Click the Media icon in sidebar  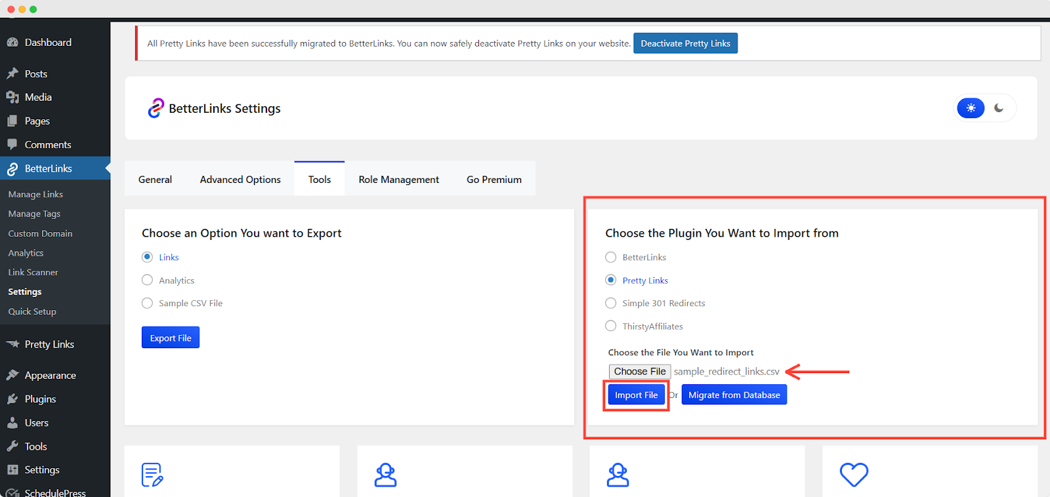pyautogui.click(x=12, y=97)
